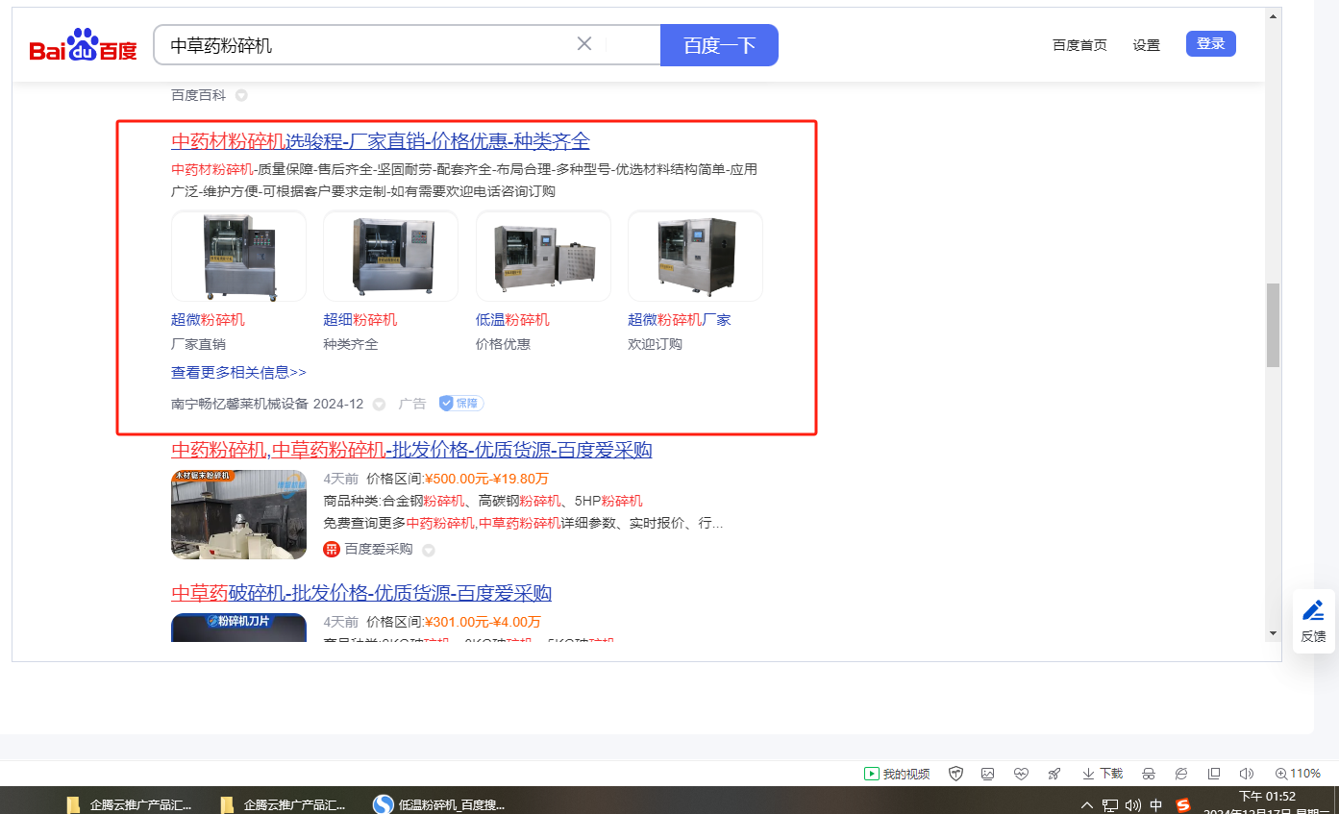1339x814 pixels.
Task: Click the 登录 login button
Action: click(1211, 43)
